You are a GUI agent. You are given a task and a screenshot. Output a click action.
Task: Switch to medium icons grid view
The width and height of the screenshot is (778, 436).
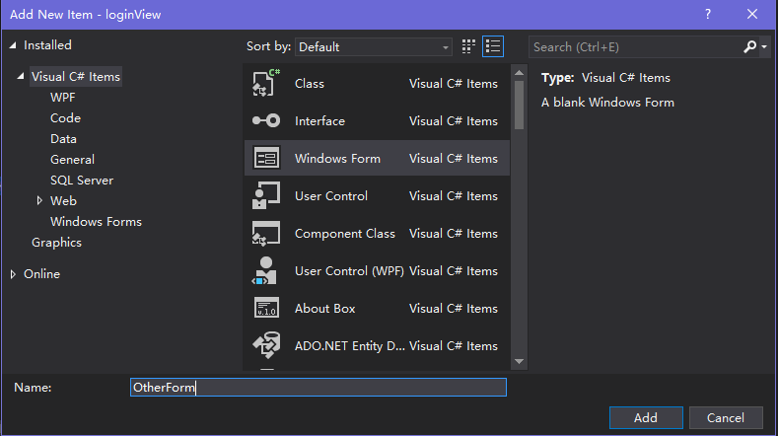(x=468, y=46)
